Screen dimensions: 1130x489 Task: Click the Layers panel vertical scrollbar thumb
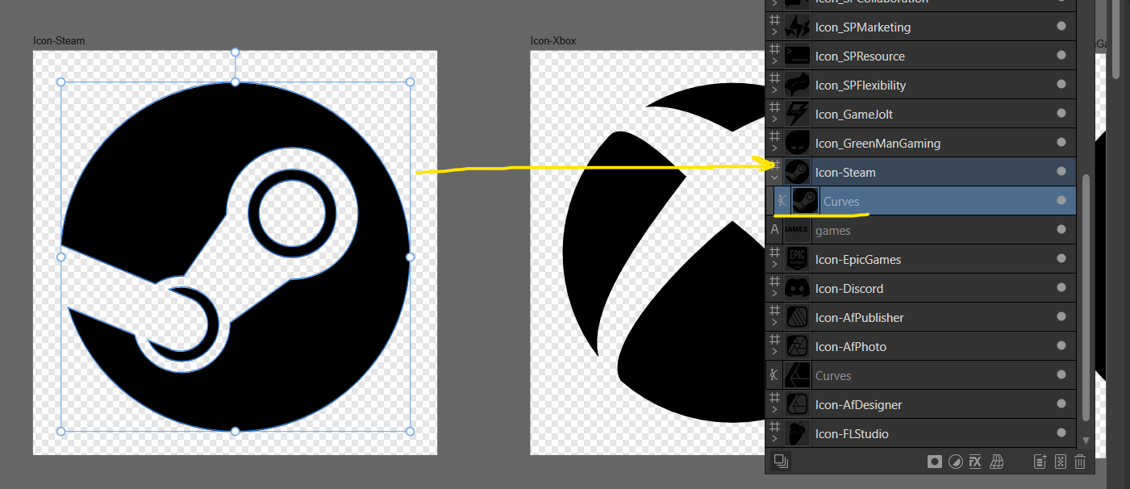point(1086,299)
